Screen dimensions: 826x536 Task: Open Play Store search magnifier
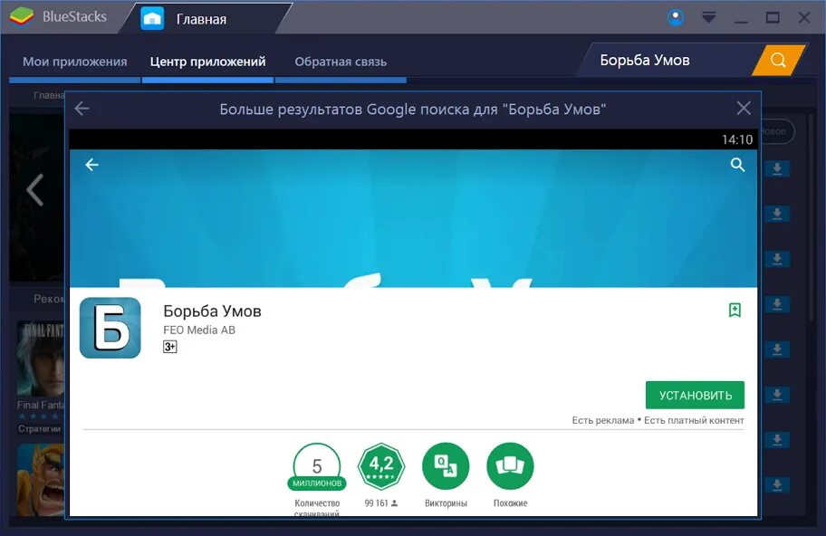click(x=737, y=165)
